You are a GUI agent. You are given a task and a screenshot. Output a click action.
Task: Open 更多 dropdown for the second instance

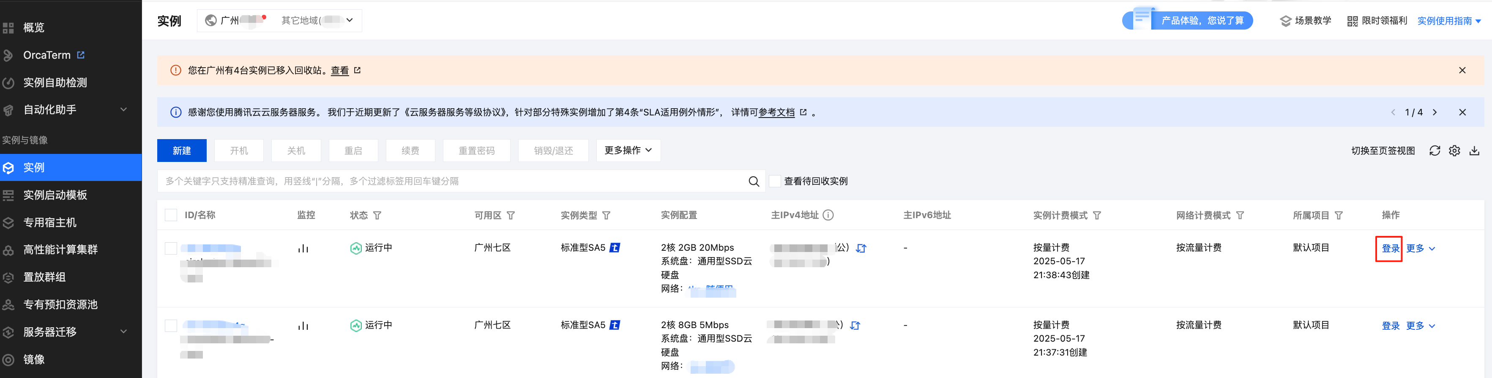(1420, 326)
